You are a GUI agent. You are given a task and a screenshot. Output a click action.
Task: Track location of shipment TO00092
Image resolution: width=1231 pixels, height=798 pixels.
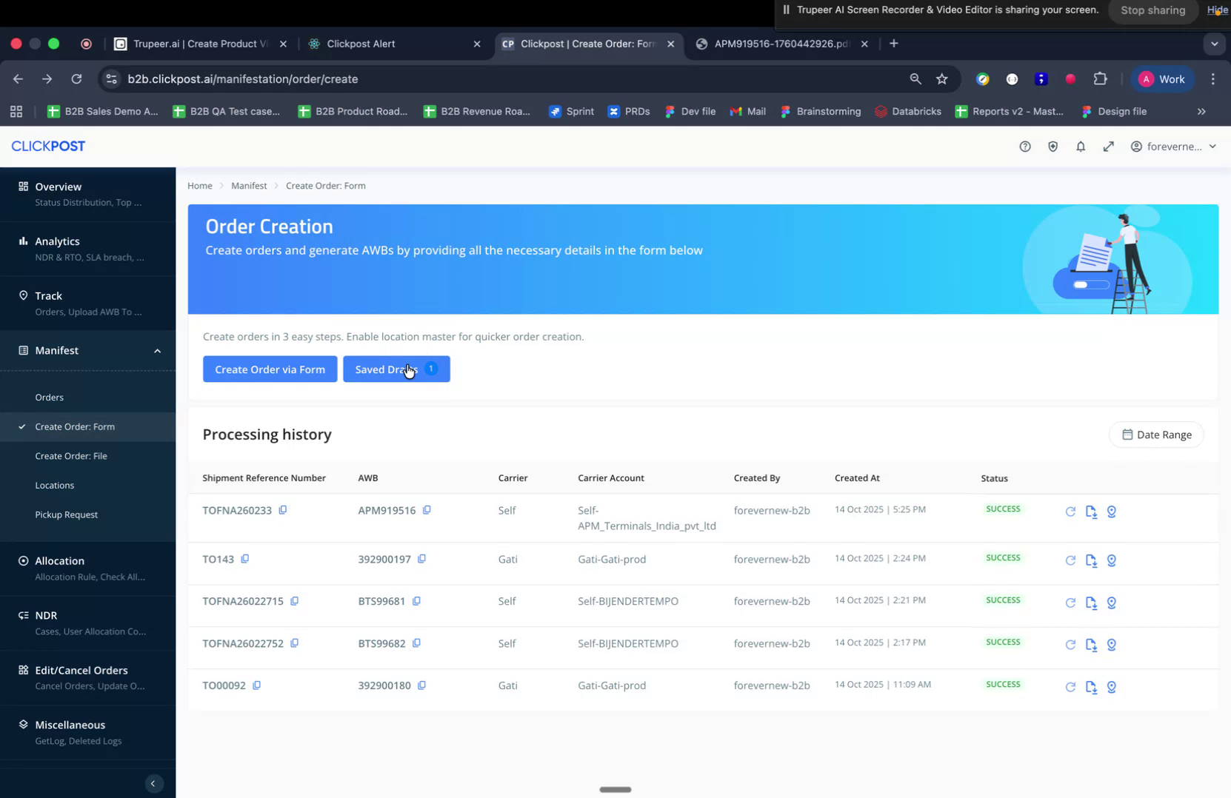click(1111, 687)
